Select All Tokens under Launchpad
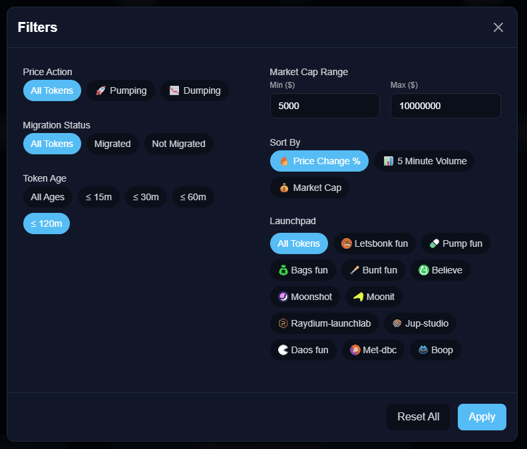527x449 pixels. click(x=299, y=243)
